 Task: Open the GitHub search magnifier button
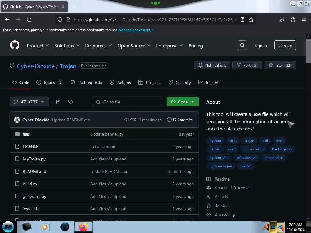click(242, 46)
